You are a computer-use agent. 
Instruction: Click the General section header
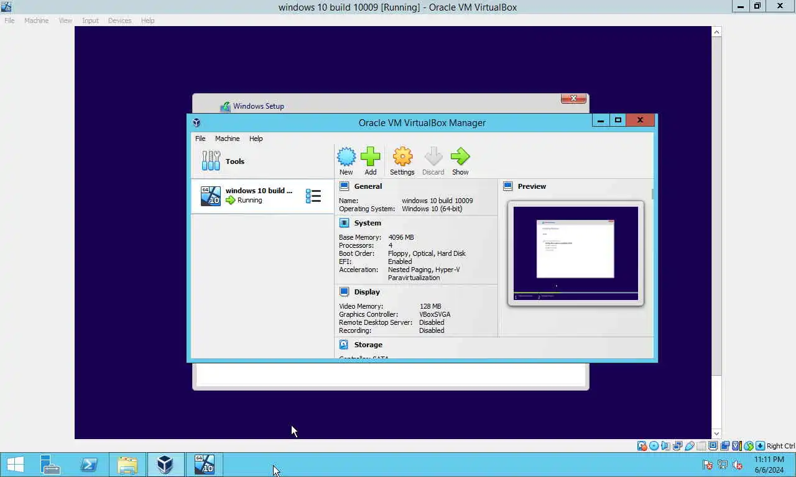click(368, 186)
